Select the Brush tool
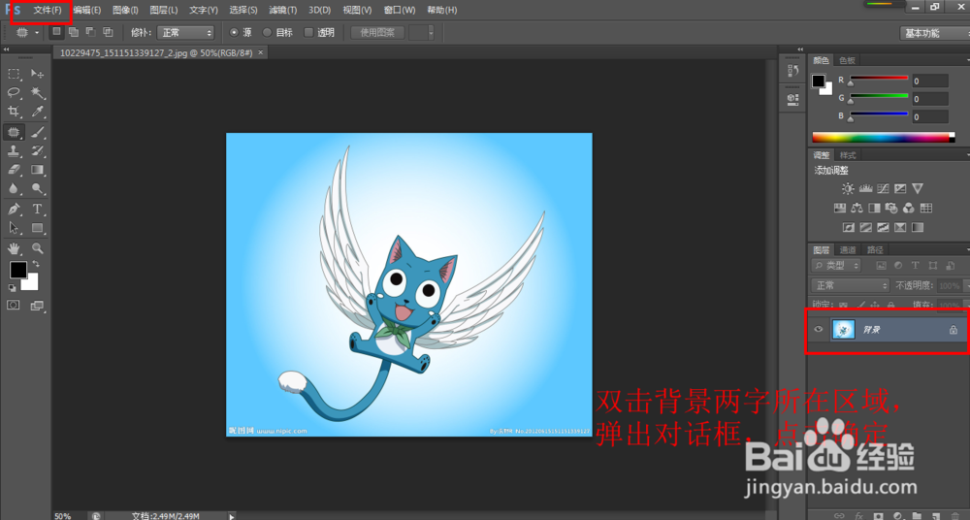This screenshot has width=970, height=520. coord(37,132)
